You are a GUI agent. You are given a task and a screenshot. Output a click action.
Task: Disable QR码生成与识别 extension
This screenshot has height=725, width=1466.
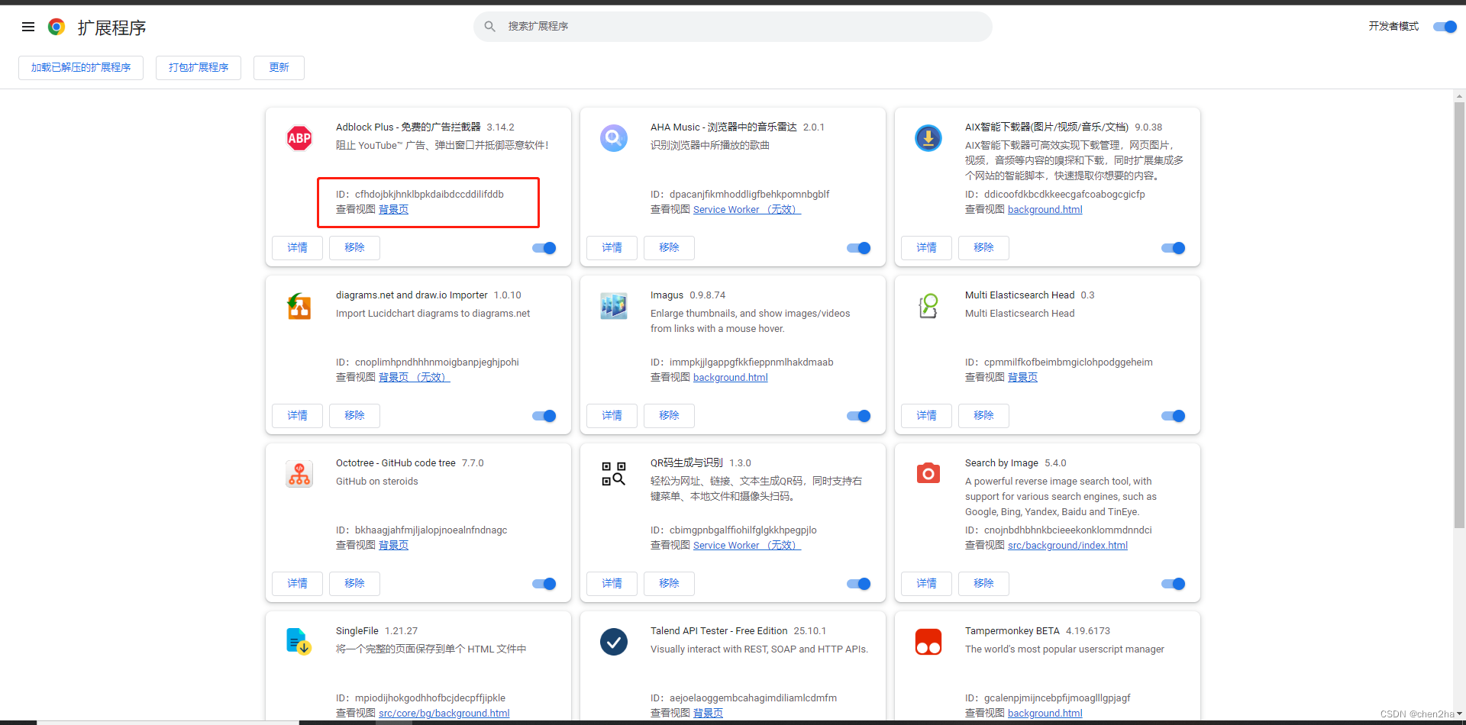[859, 584]
